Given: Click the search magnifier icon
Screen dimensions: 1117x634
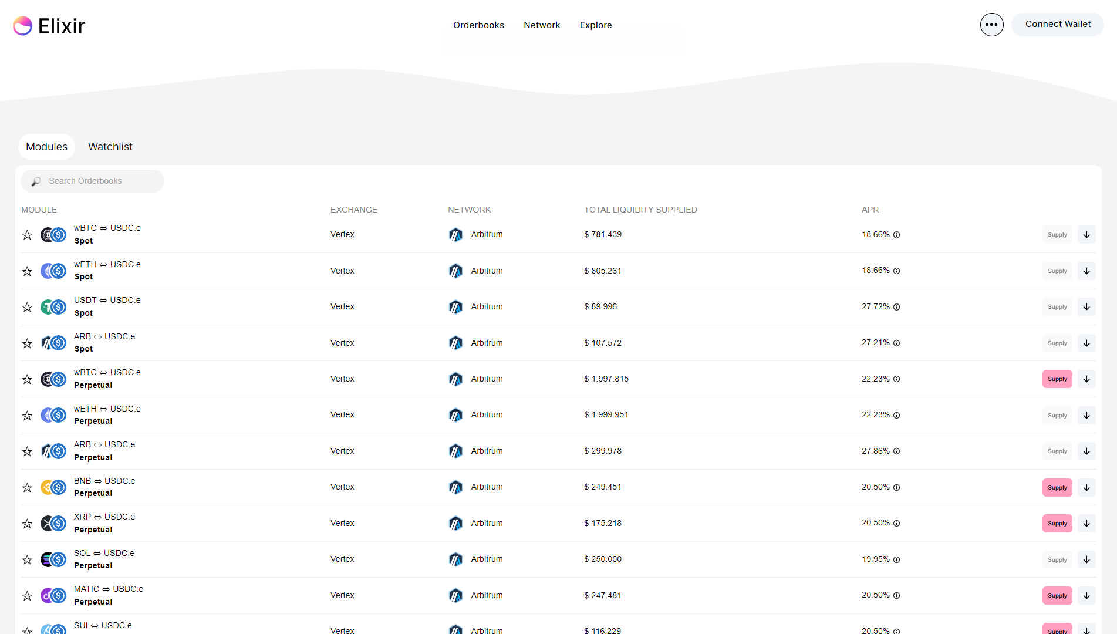Looking at the screenshot, I should (36, 181).
